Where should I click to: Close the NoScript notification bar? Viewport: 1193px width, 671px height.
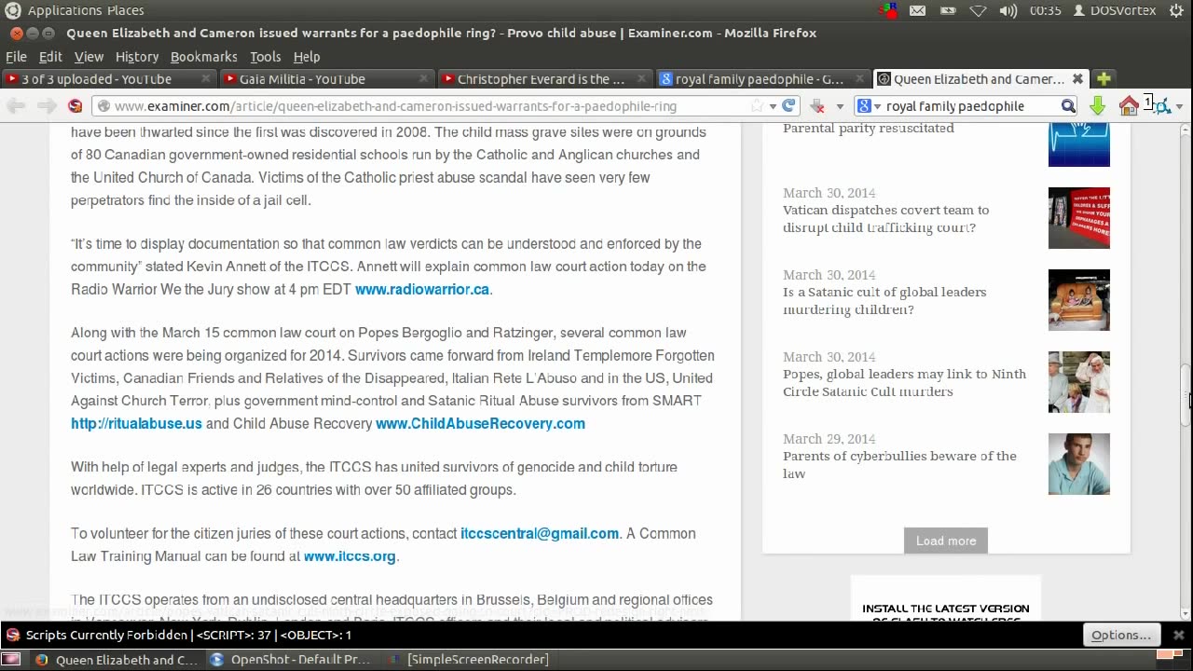click(1178, 635)
